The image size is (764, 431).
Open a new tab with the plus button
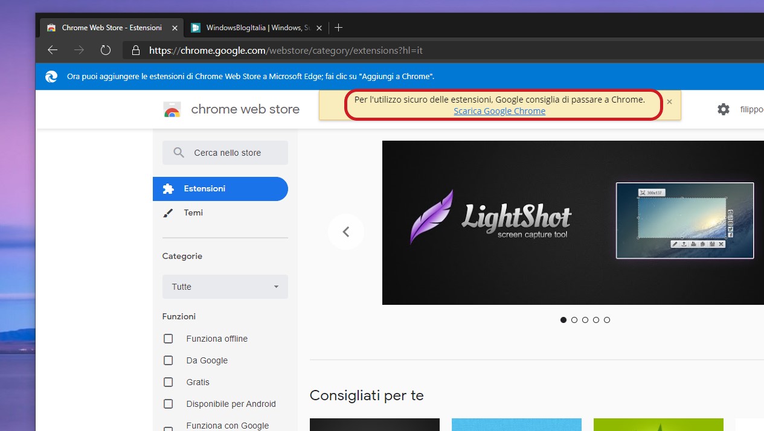(338, 28)
